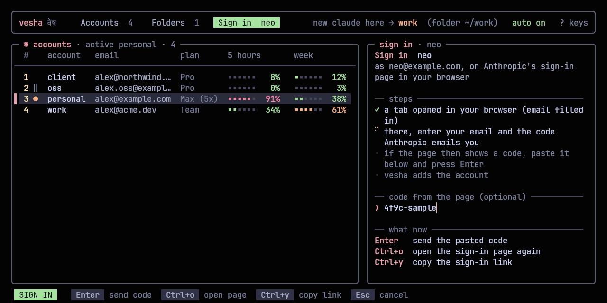Click the 61% weekly usage bar
This screenshot has width=607, height=303.
308,110
